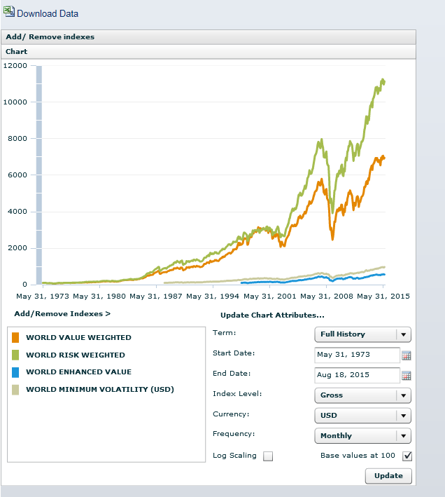Collapse the Chart panel header
445x497 pixels.
tap(209, 52)
